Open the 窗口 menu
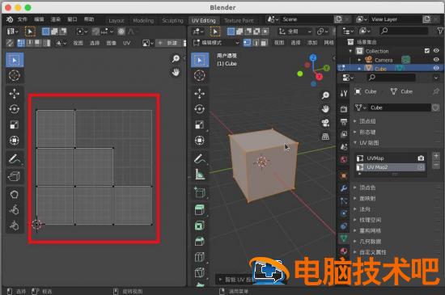445x295 pixels. coord(72,19)
